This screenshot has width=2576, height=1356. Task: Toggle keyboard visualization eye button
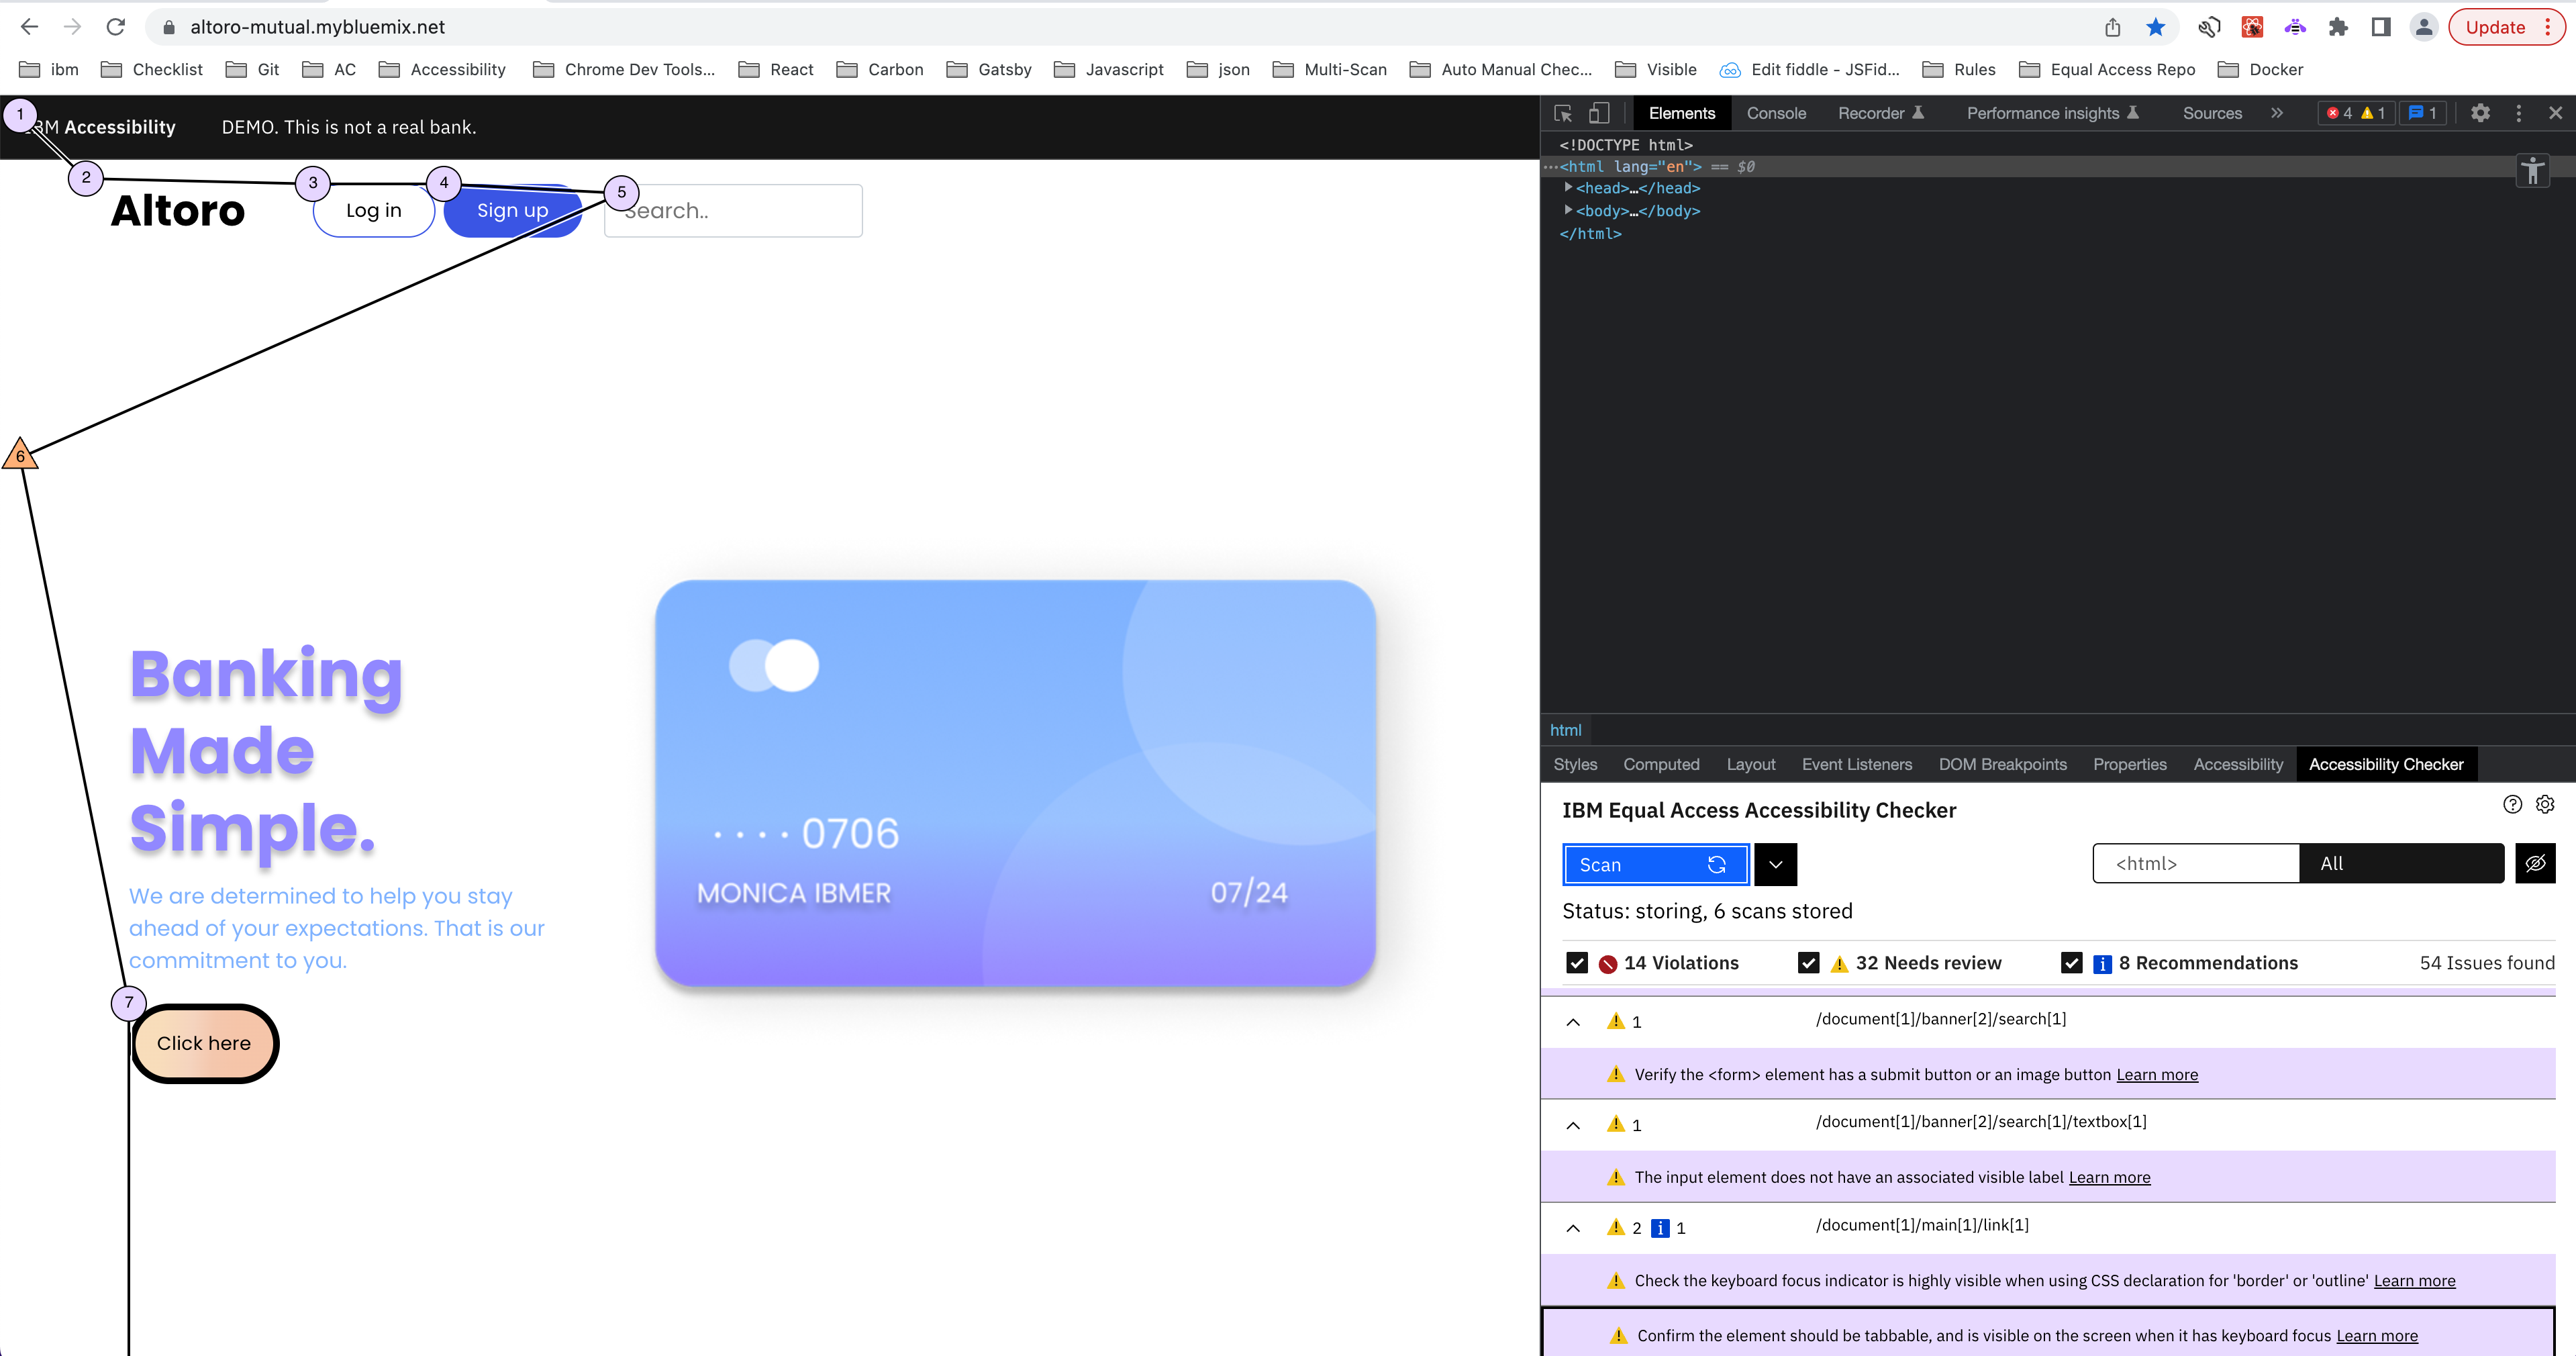pyautogui.click(x=2535, y=864)
